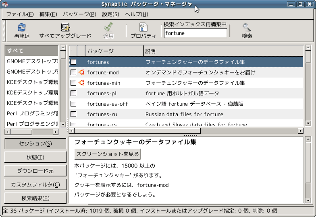This screenshot has height=217, width=316.
Task: Mark the fortunes-pl package checkbox
Action: (x=73, y=93)
